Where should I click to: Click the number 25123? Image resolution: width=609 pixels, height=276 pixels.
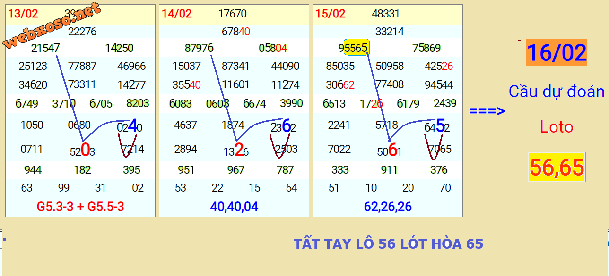[33, 66]
